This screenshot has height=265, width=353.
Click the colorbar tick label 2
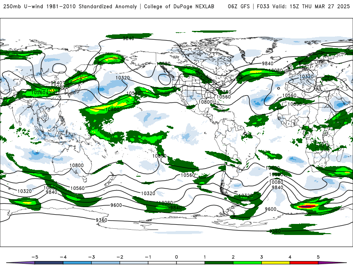click(x=233, y=257)
